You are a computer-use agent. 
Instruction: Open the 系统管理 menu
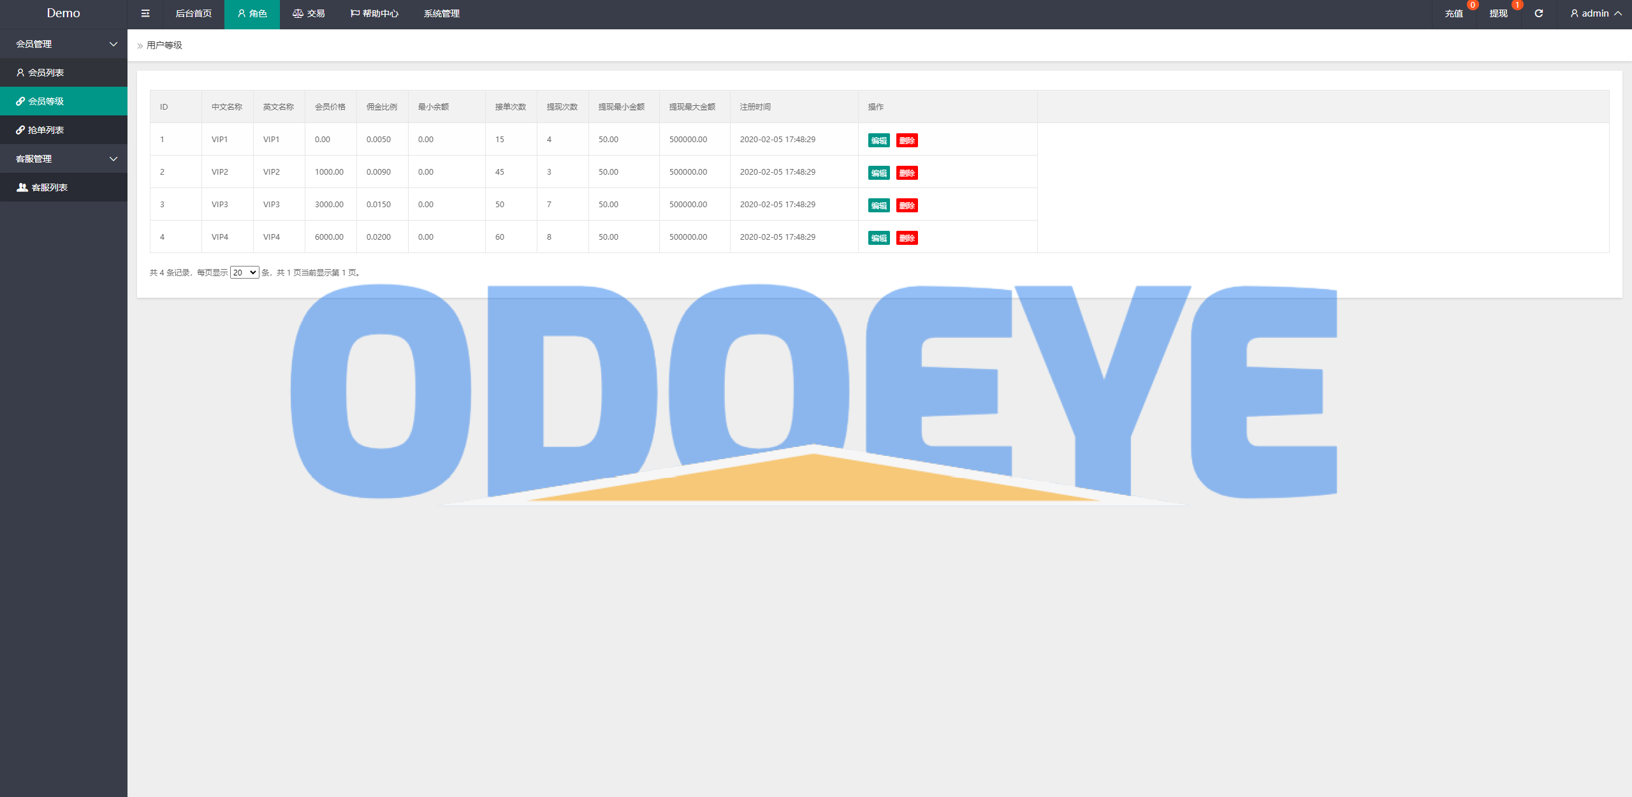coord(441,13)
